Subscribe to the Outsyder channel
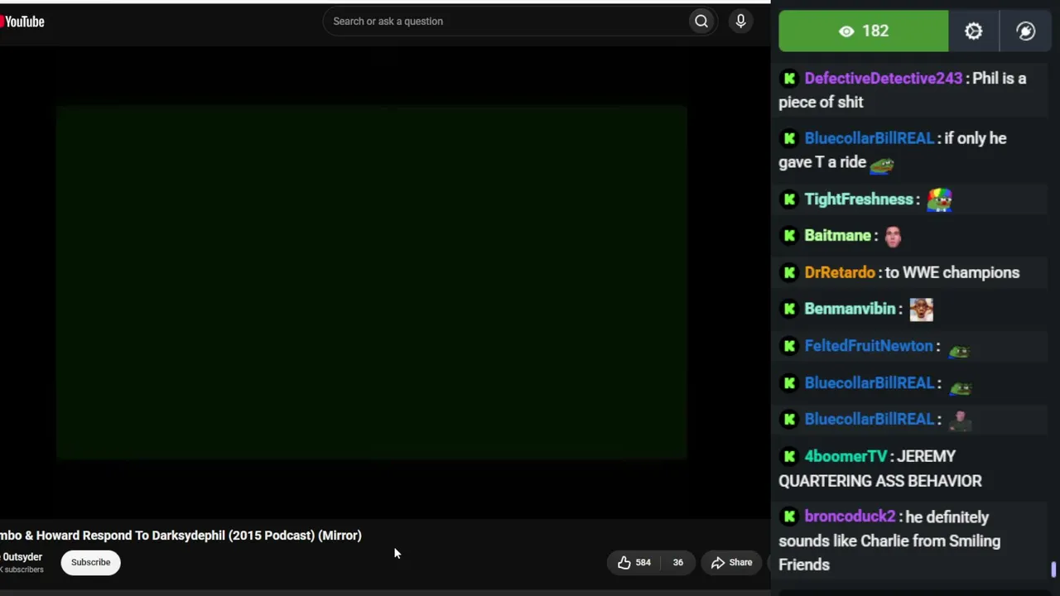The width and height of the screenshot is (1060, 596). tap(90, 563)
